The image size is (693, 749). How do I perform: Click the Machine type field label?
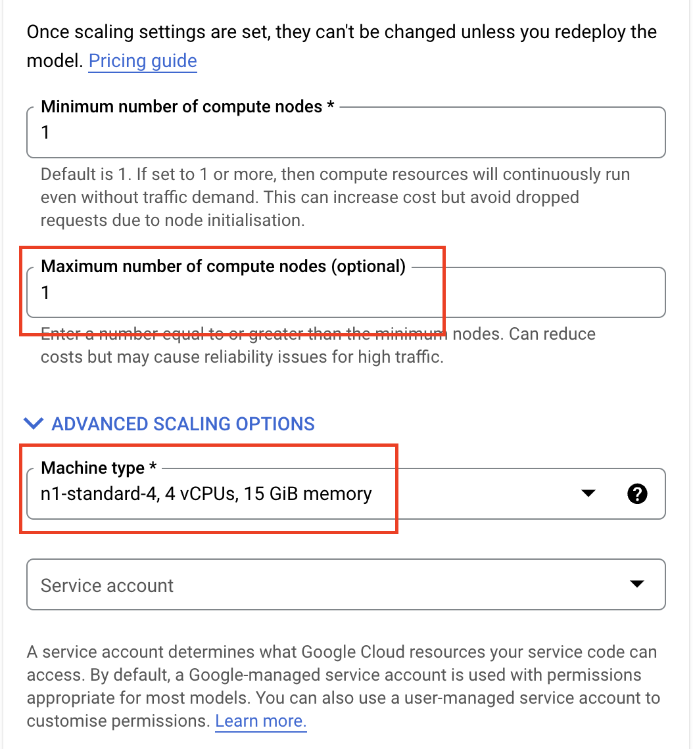pyautogui.click(x=99, y=468)
